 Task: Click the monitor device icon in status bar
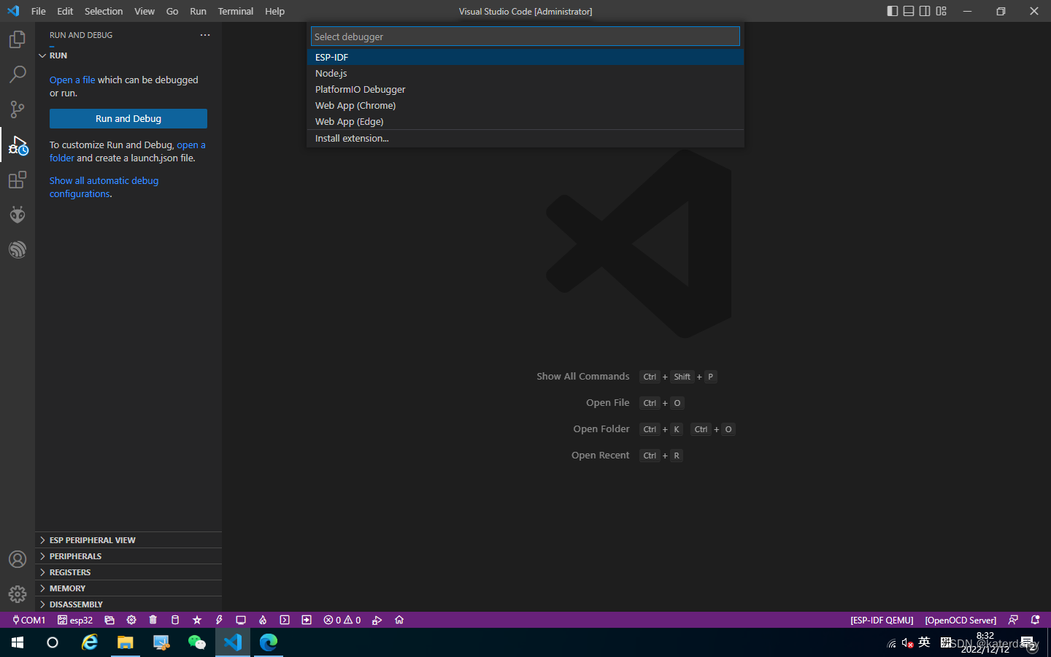(x=241, y=620)
